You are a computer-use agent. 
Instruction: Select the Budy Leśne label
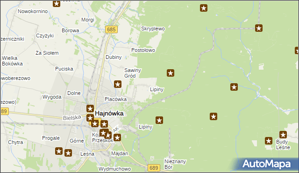tap(283, 144)
